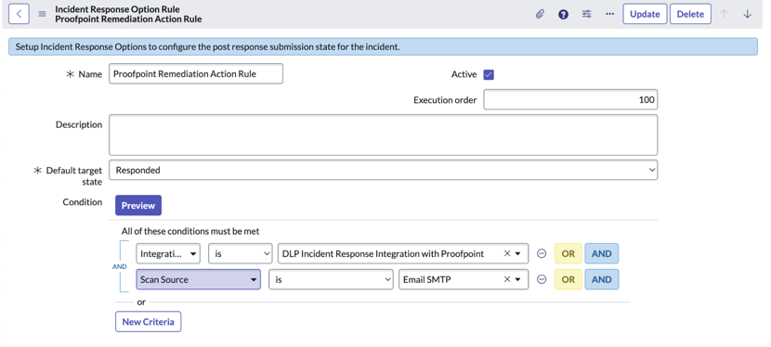Click into the Description text area
Screen dimensions: 771x347
383,135
